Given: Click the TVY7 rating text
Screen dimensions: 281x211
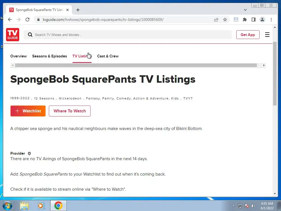Looking at the screenshot, I should pyautogui.click(x=188, y=98).
